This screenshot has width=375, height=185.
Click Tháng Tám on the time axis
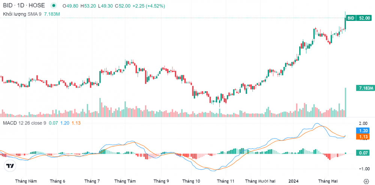(x=125, y=181)
